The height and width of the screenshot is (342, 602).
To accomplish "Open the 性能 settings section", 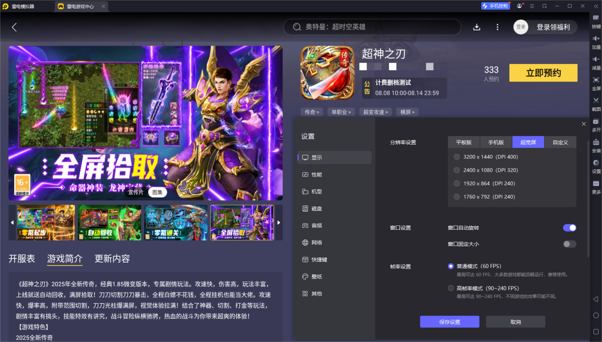I will (334, 175).
